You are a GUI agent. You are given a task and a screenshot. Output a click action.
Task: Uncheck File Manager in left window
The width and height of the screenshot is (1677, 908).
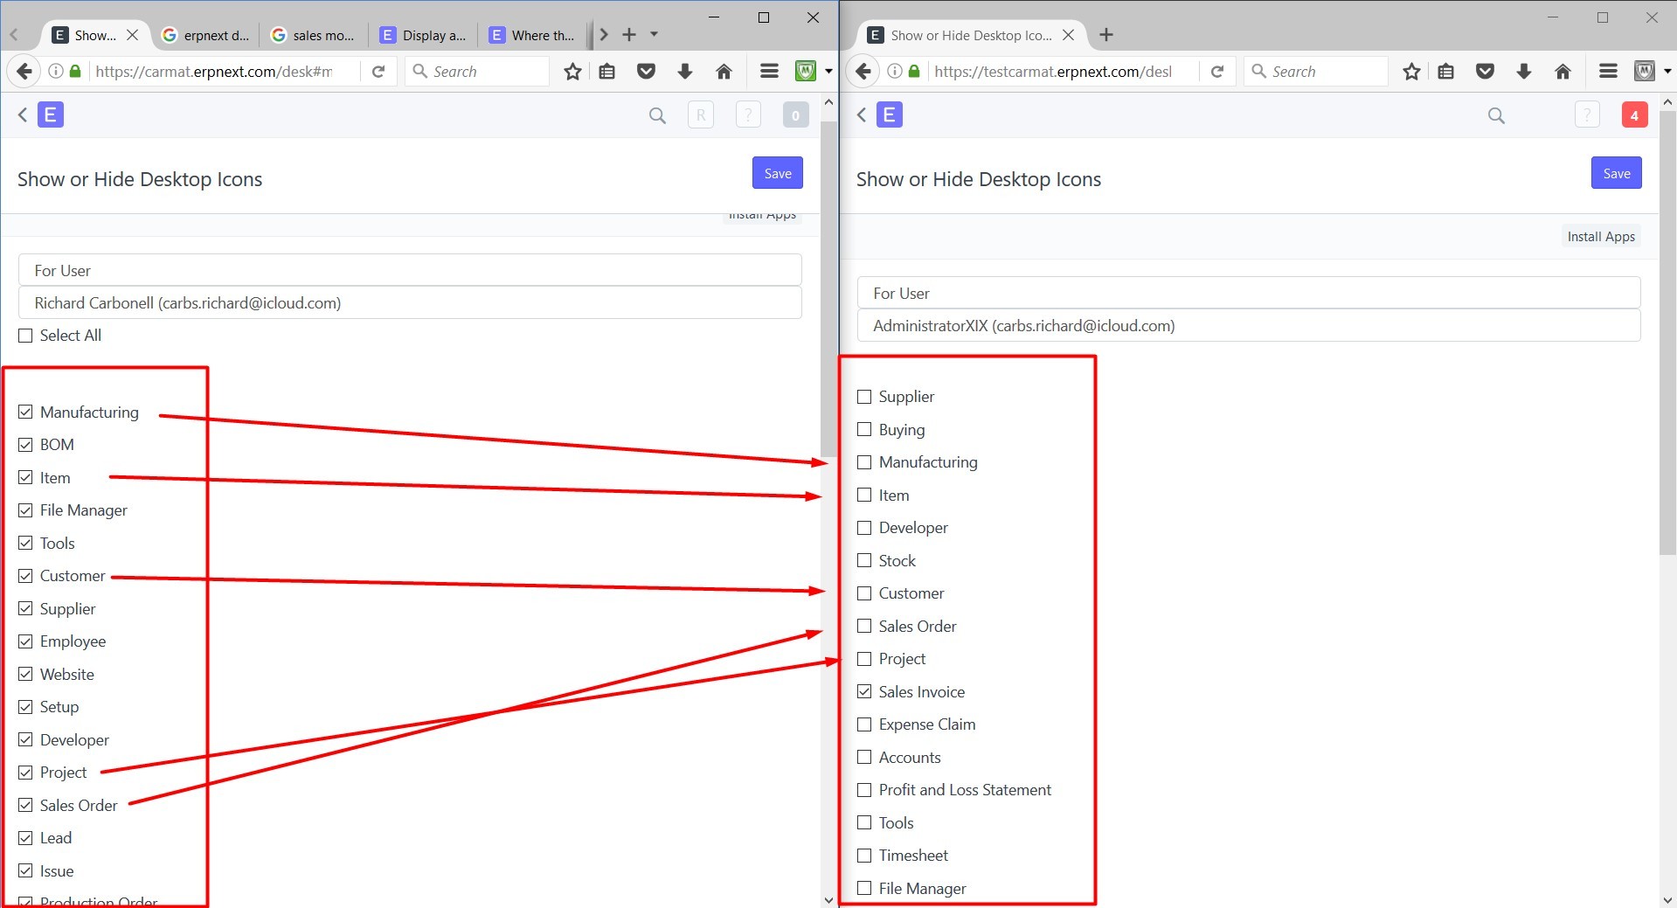pyautogui.click(x=25, y=510)
